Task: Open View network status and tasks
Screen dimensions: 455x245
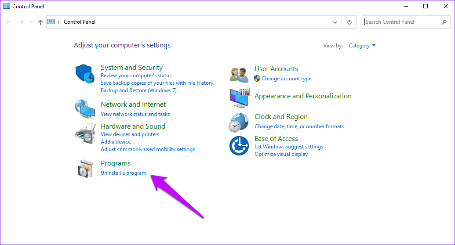Action: point(135,114)
